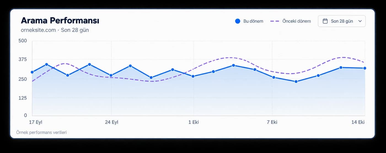Click the 375 y-axis label
Screen dimensions: 386x153
[x=23, y=60]
